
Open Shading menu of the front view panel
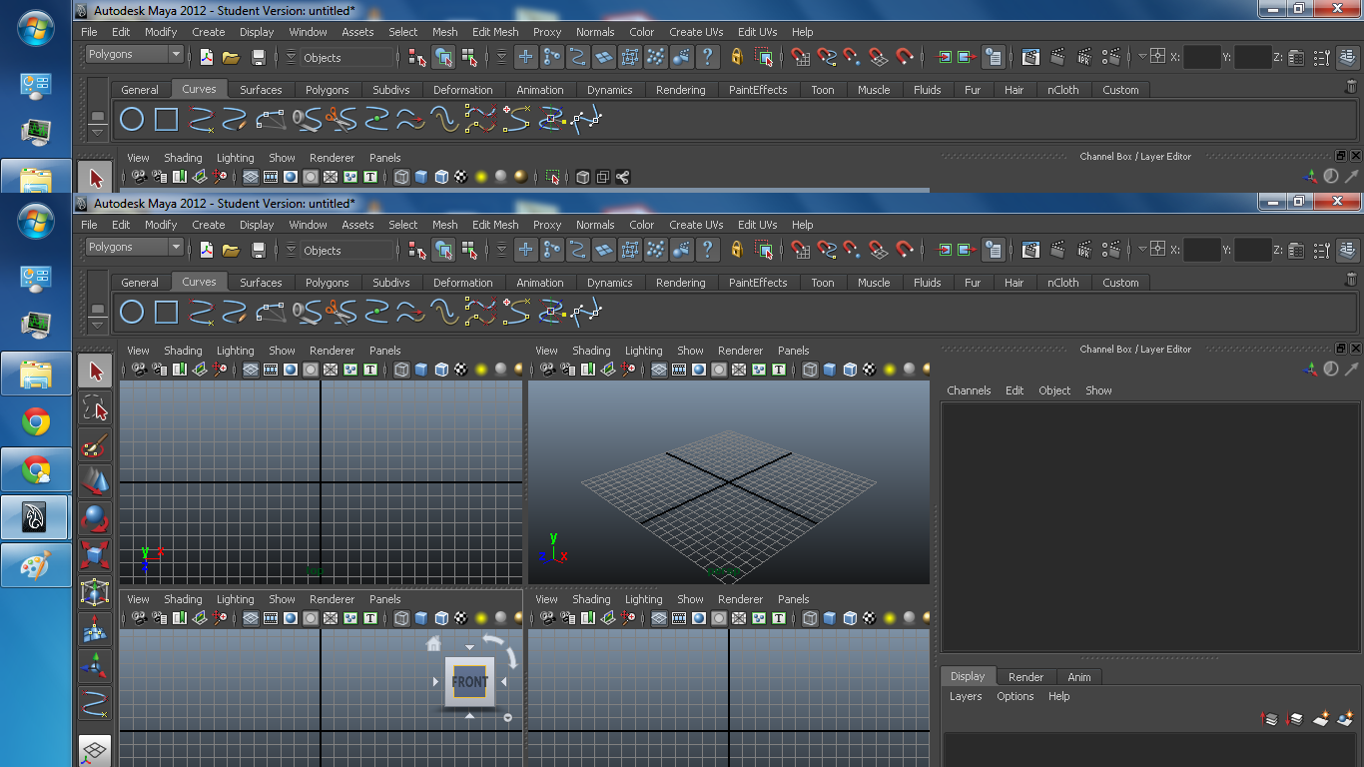click(x=183, y=599)
